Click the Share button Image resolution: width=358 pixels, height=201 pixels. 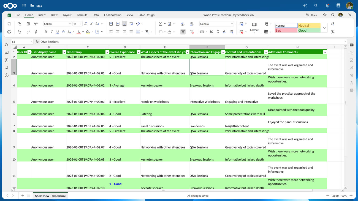tap(311, 15)
